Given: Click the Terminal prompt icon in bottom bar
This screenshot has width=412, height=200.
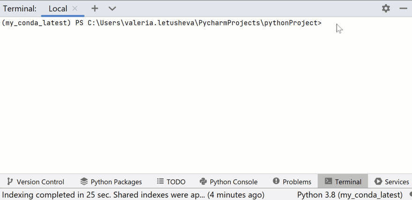Looking at the screenshot, I should 329,181.
